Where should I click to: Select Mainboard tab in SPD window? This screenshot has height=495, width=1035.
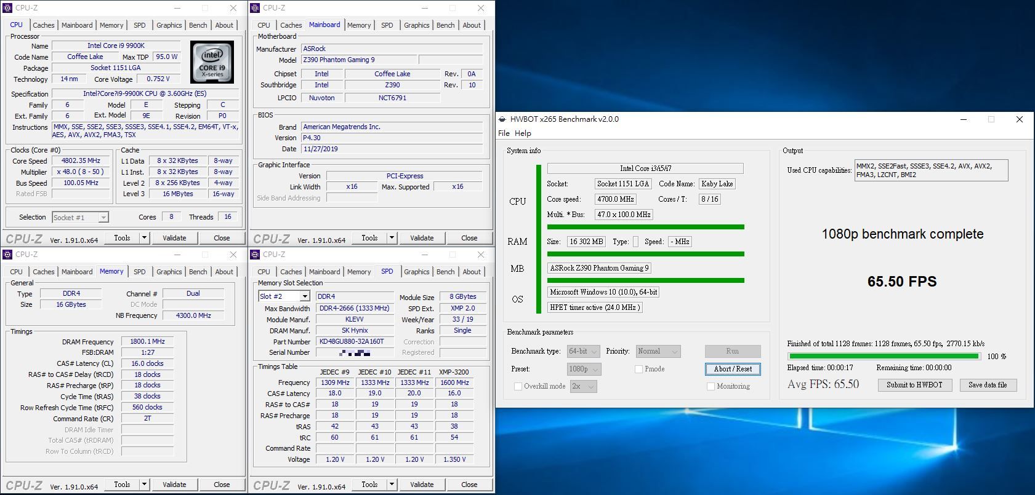pyautogui.click(x=324, y=272)
